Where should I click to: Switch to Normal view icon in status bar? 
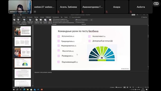pos(125,87)
